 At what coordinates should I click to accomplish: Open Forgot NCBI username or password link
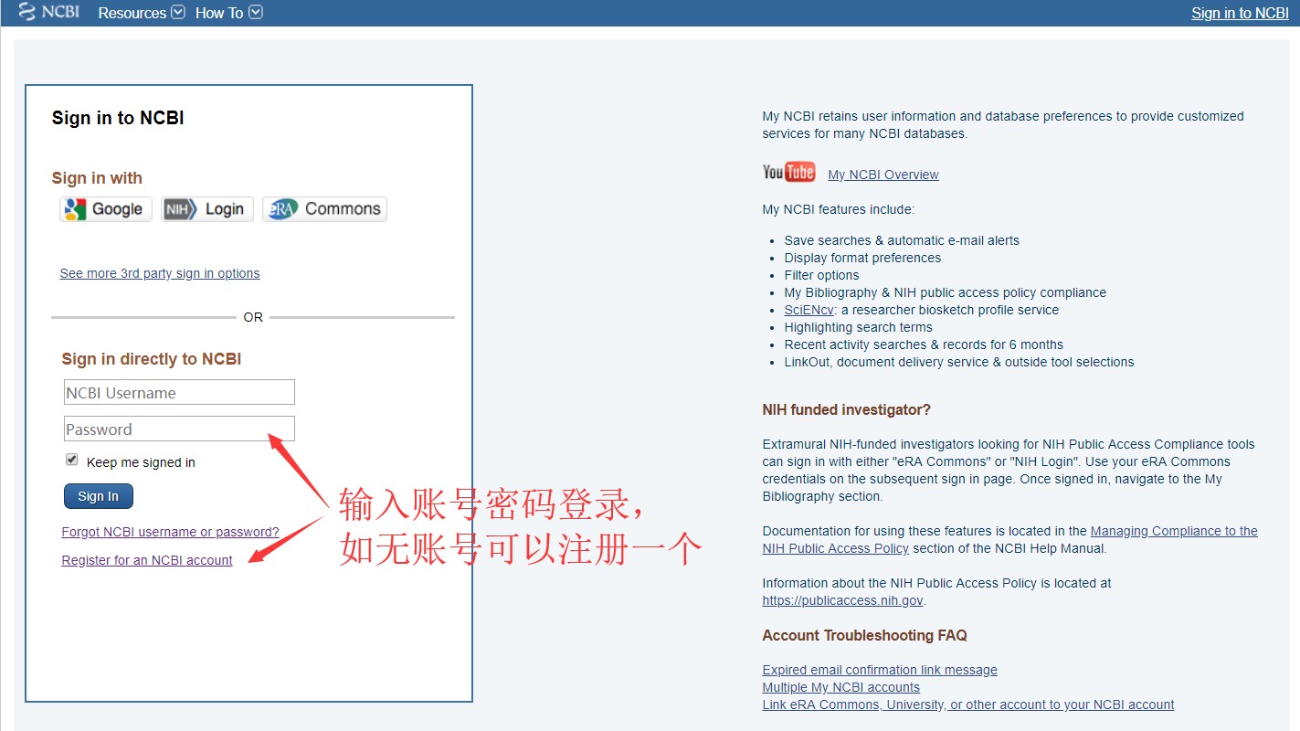pos(170,532)
